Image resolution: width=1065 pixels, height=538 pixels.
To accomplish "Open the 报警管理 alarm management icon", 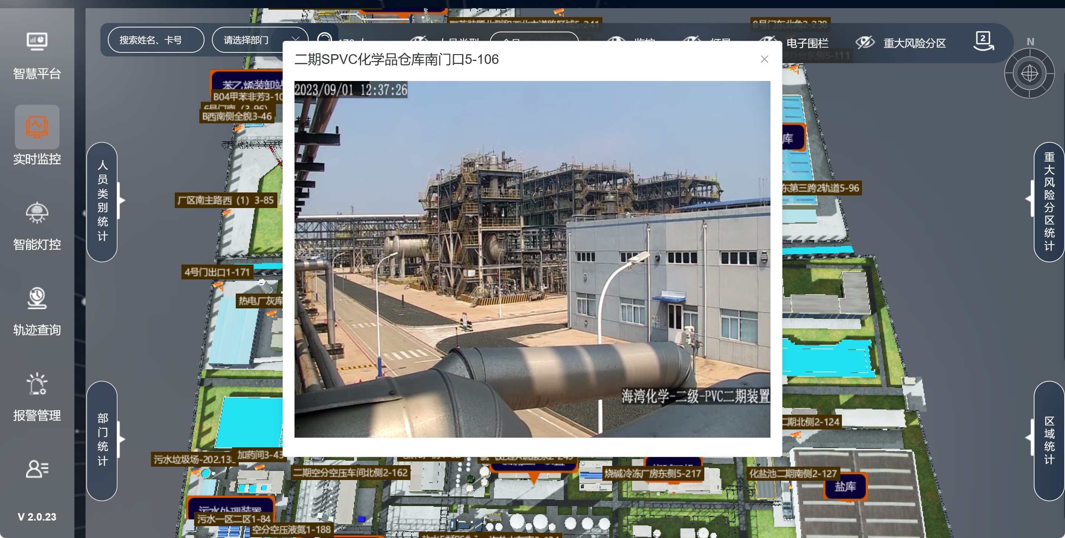I will [37, 384].
